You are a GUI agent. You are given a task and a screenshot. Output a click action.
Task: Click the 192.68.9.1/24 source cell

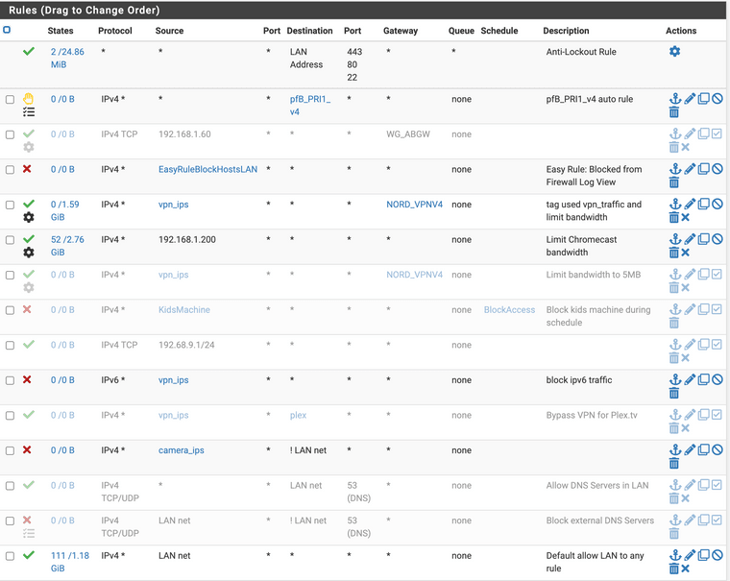(x=186, y=345)
